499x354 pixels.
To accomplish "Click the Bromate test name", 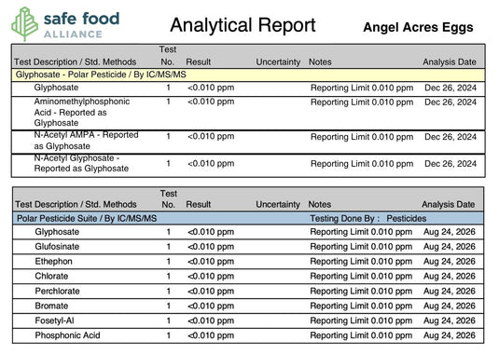I will (x=51, y=306).
